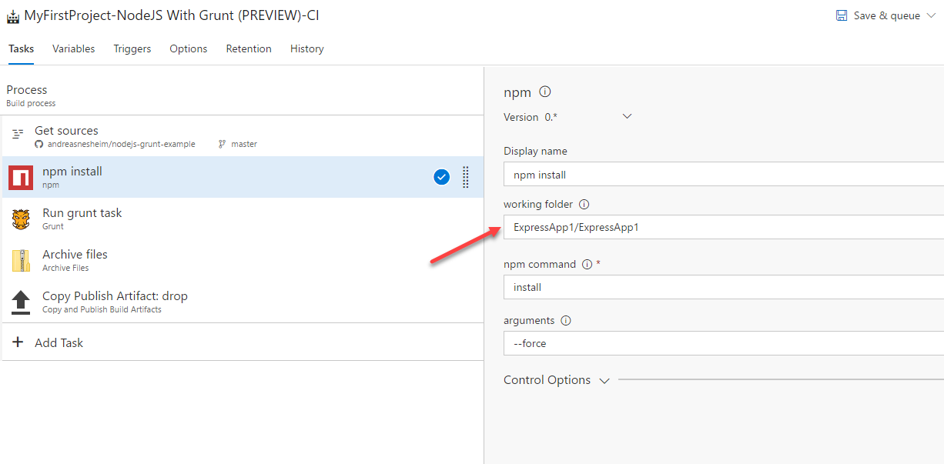Click the npm command input field

click(724, 287)
